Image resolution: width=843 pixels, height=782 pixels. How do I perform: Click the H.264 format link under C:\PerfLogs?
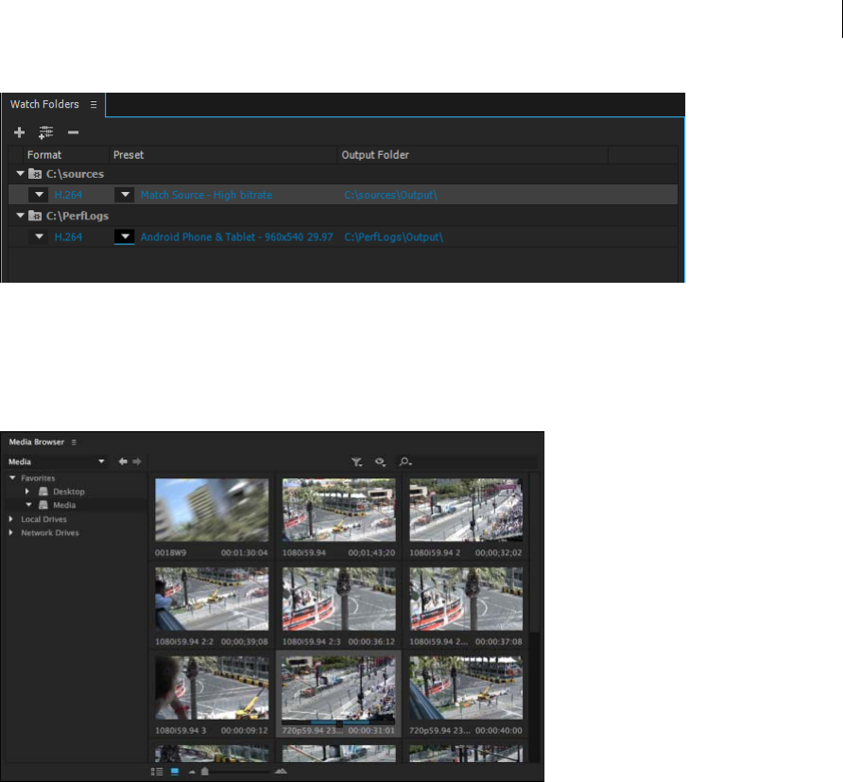click(68, 236)
